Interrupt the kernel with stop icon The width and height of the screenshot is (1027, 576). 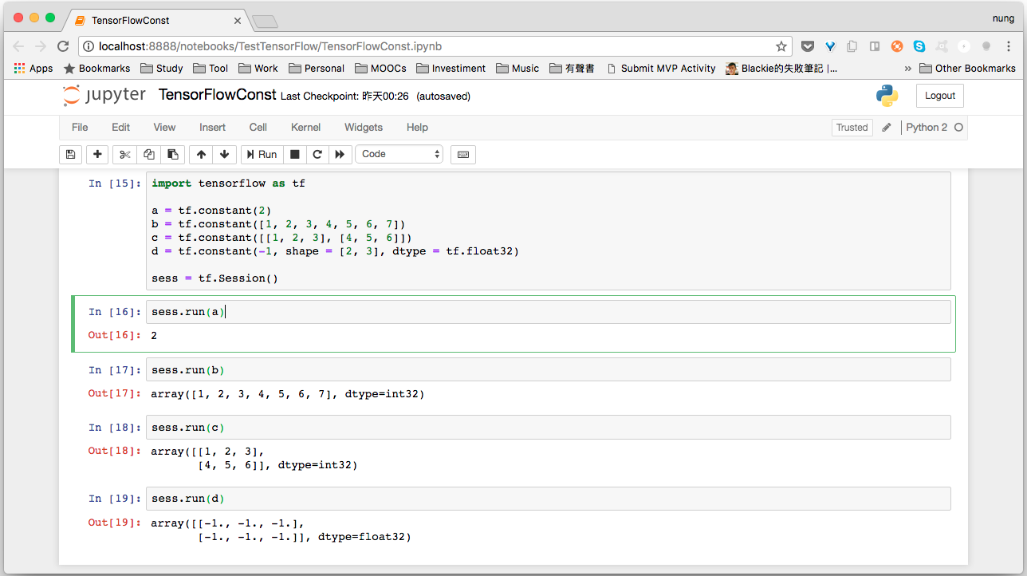[294, 154]
